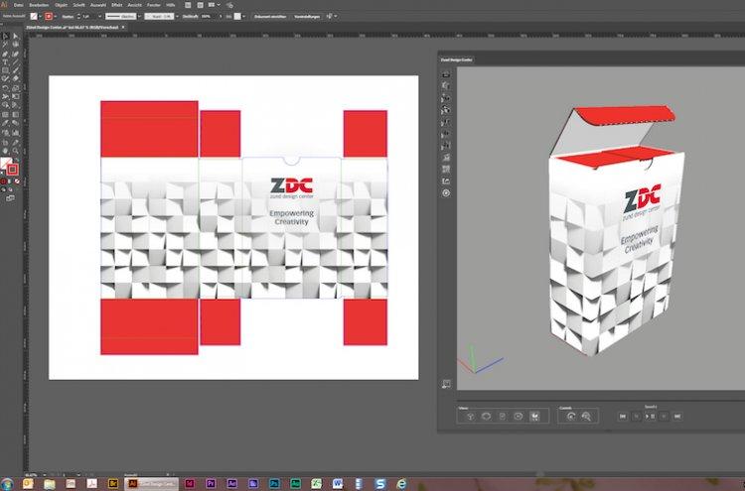Jump to the animation start in the playback controls
Viewport: 745px width, 491px height.
click(623, 416)
